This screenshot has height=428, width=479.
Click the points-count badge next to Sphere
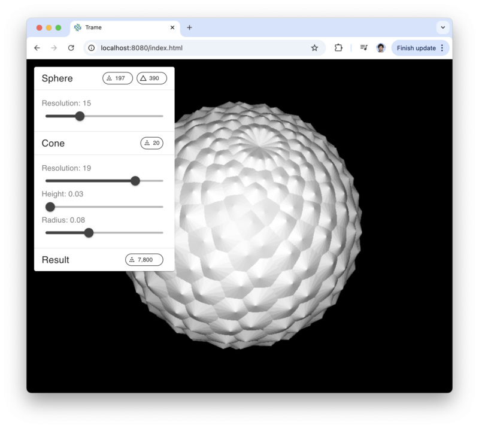pyautogui.click(x=117, y=78)
